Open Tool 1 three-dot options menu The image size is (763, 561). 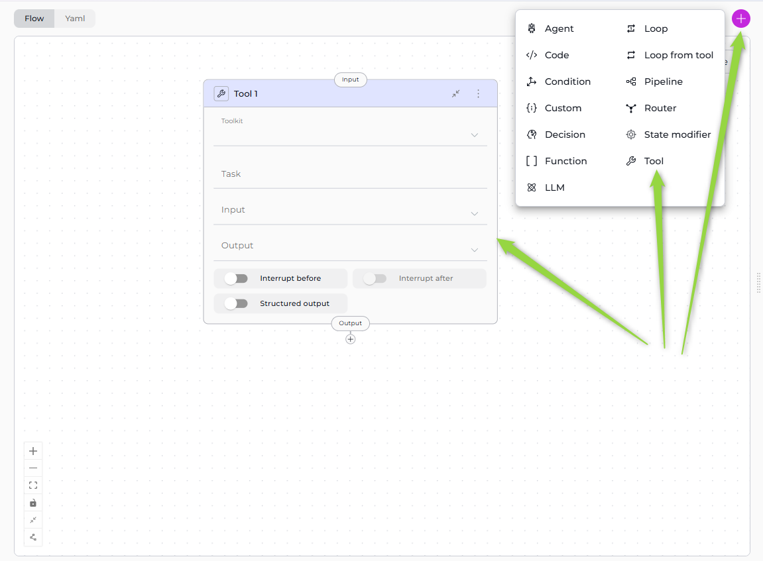coord(478,94)
